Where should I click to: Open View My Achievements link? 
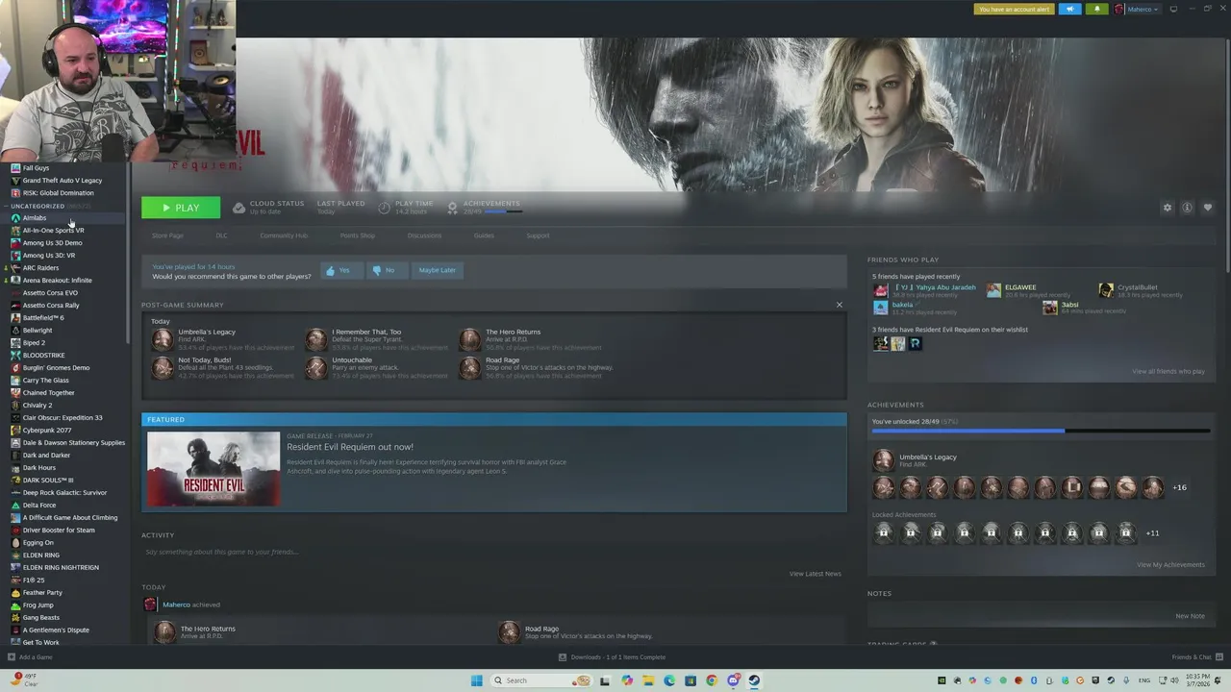pos(1170,565)
